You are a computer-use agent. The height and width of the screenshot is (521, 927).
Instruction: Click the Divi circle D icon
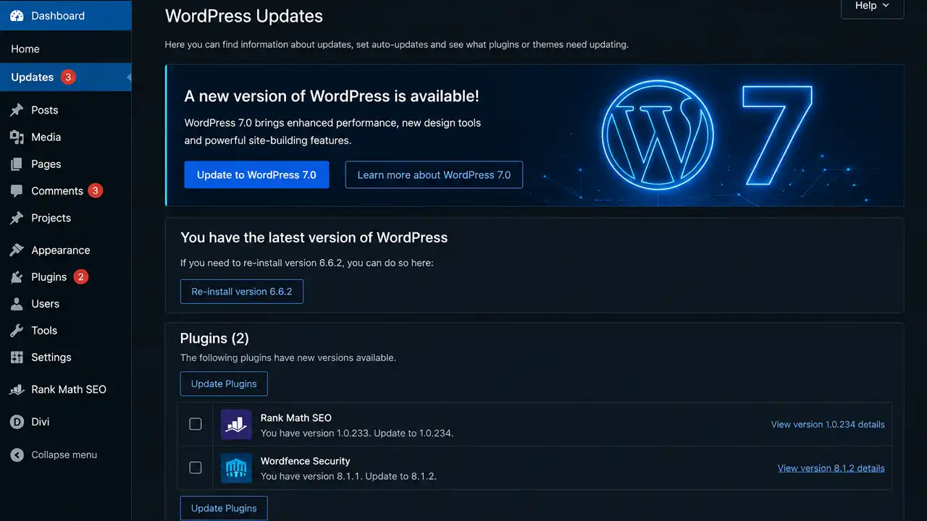[17, 422]
